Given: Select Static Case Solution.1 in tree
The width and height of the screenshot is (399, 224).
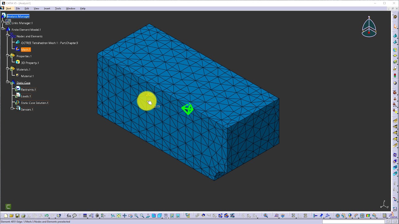Looking at the screenshot, I should tap(35, 103).
